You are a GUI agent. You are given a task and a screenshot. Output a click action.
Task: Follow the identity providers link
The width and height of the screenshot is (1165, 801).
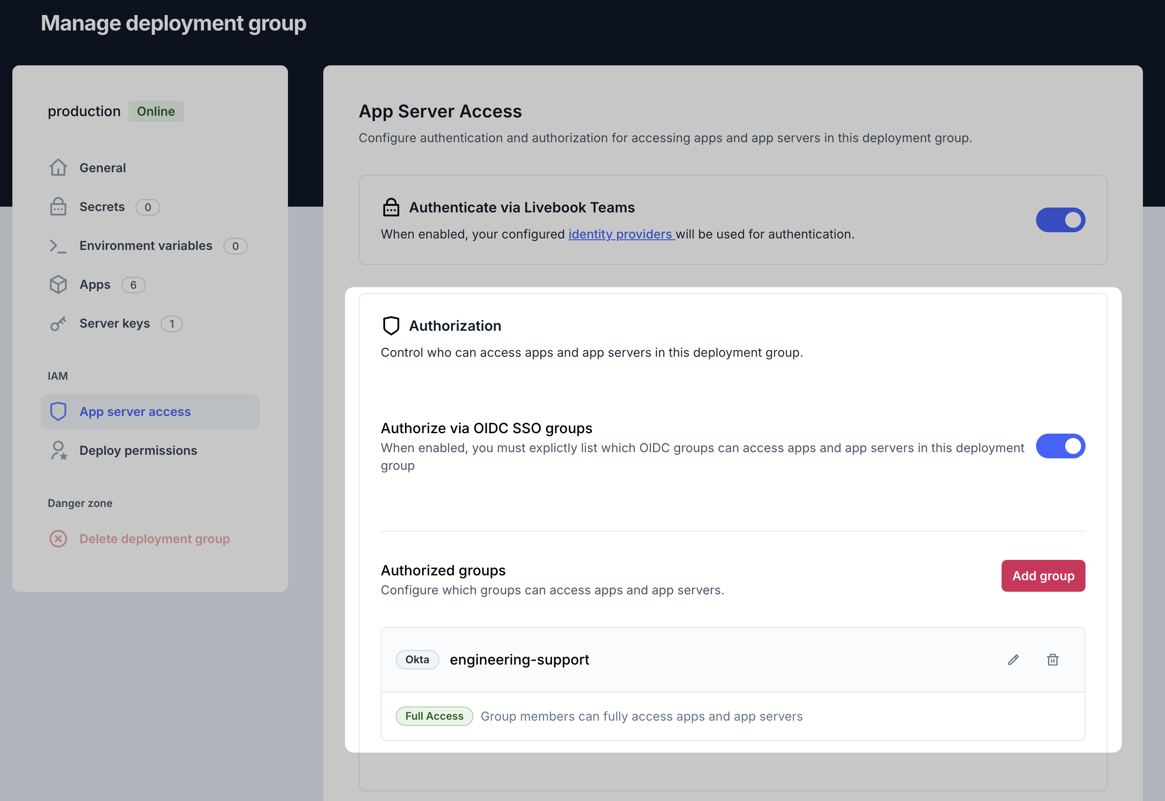(620, 234)
